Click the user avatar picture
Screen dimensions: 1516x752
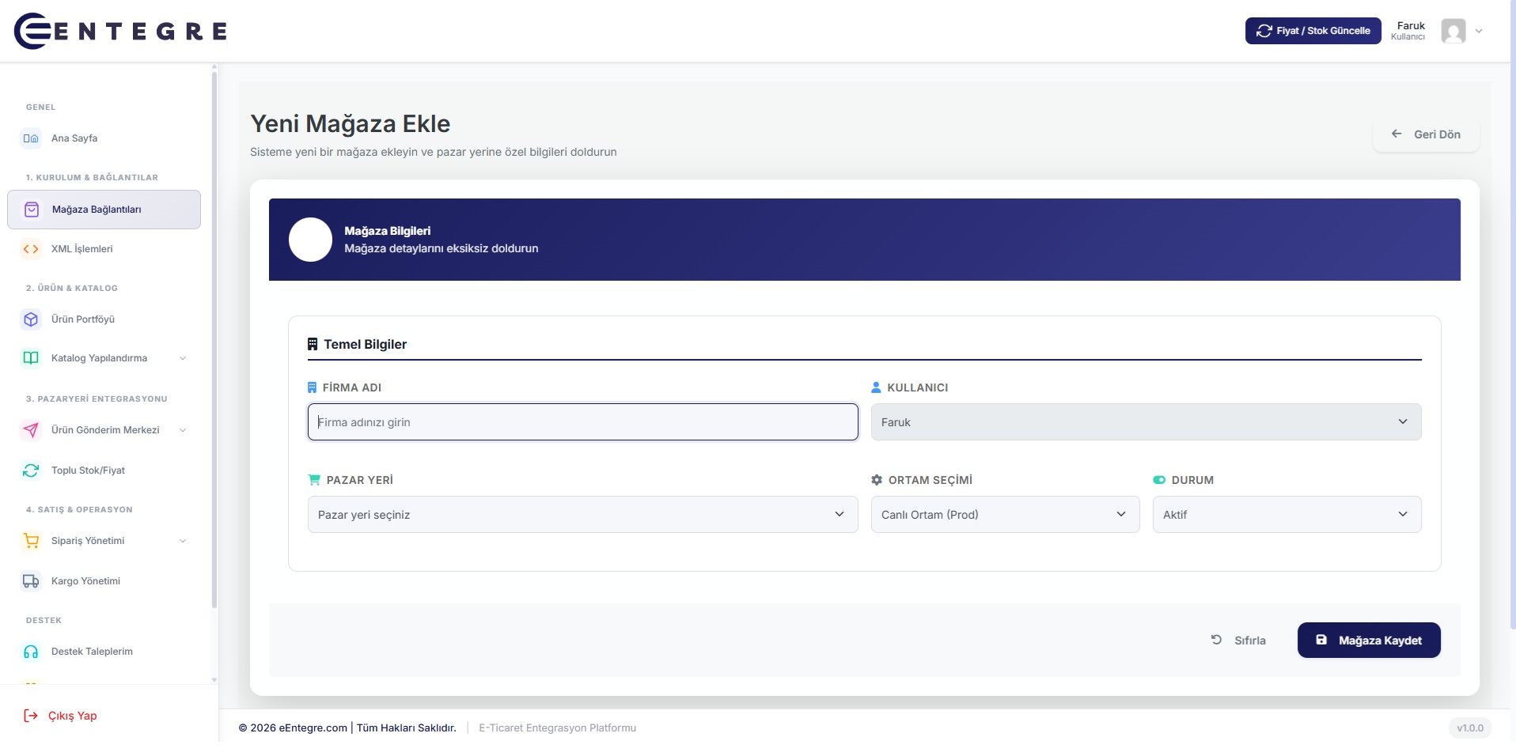1453,31
